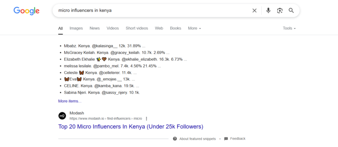The width and height of the screenshot is (338, 147).
Task: Open Top 20 Micro Influencers In Kenya link
Action: pyautogui.click(x=131, y=127)
